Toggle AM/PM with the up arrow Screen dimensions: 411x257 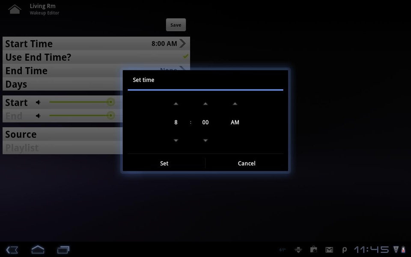click(x=235, y=104)
